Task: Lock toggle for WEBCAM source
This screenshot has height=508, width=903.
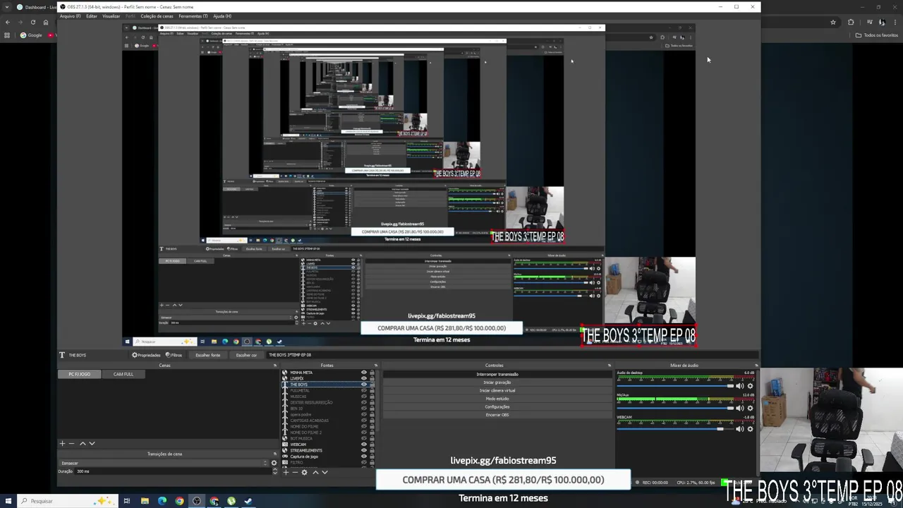Action: pos(372,445)
